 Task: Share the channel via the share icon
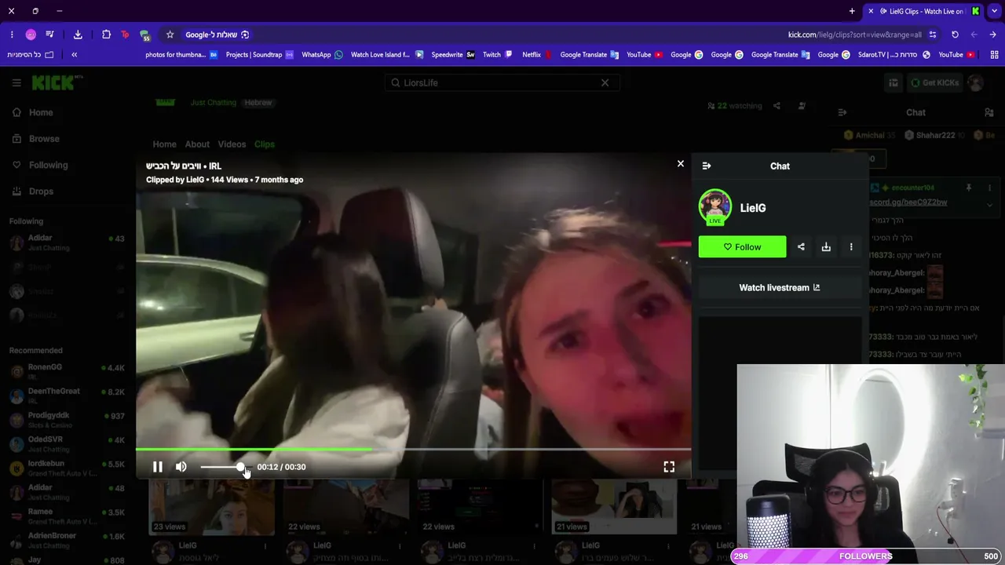[x=777, y=106]
